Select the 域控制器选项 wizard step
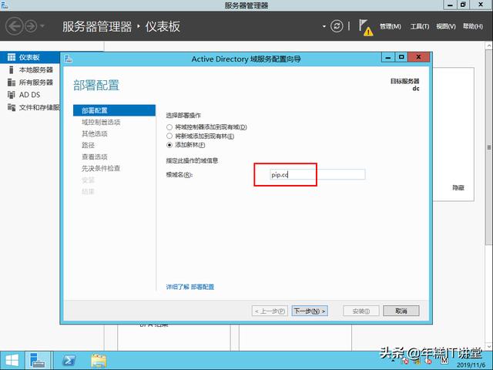 (x=101, y=122)
